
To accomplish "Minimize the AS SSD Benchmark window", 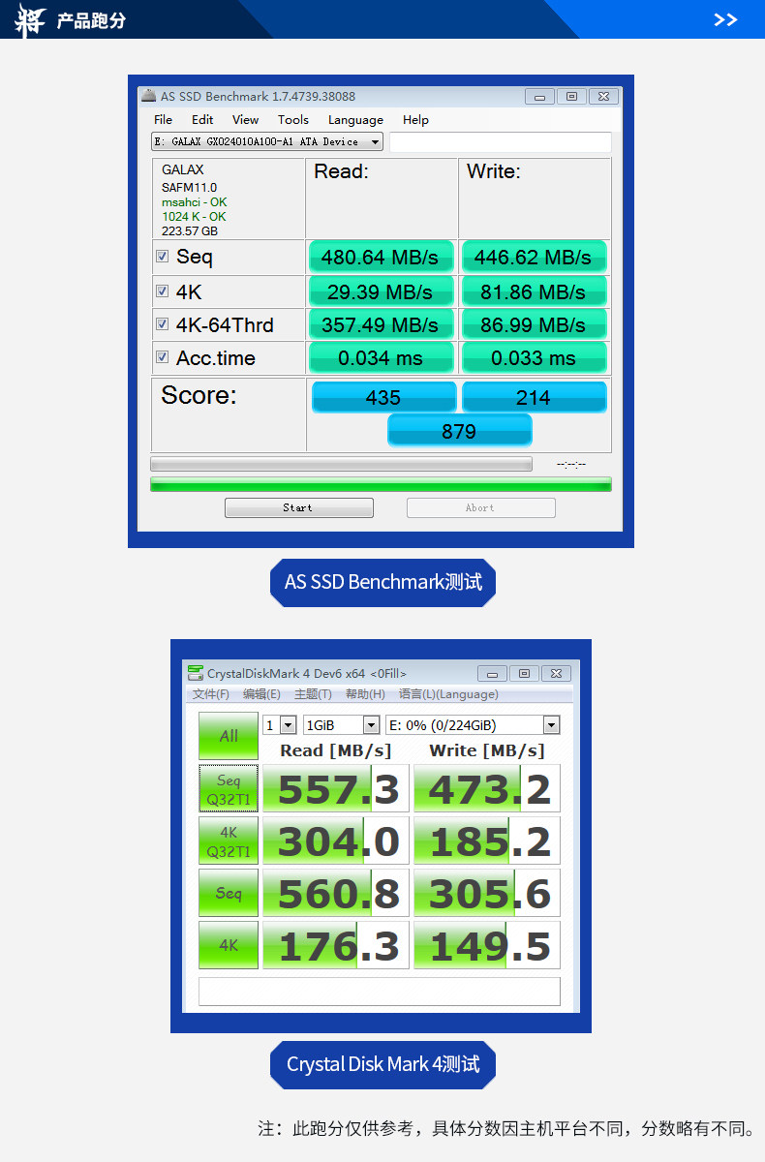I will click(x=540, y=96).
